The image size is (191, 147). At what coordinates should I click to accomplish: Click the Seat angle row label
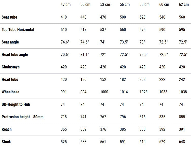click(10, 42)
